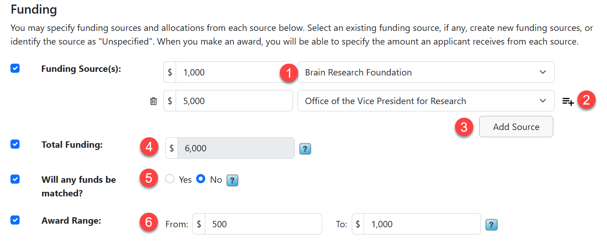Open the Brain Research Foundation dropdown

[x=426, y=72]
